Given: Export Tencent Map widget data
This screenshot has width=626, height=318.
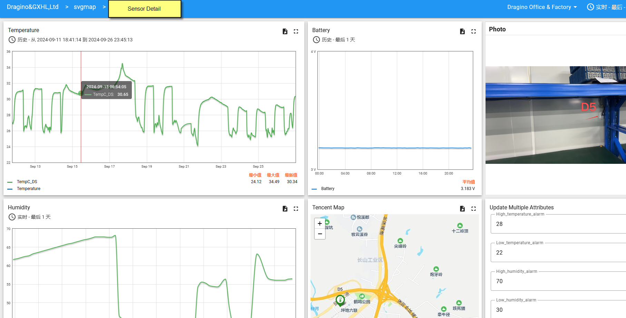Looking at the screenshot, I should coord(462,209).
